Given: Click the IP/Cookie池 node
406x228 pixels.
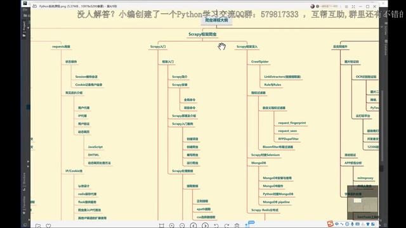Looking at the screenshot, I should pyautogui.click(x=74, y=171).
